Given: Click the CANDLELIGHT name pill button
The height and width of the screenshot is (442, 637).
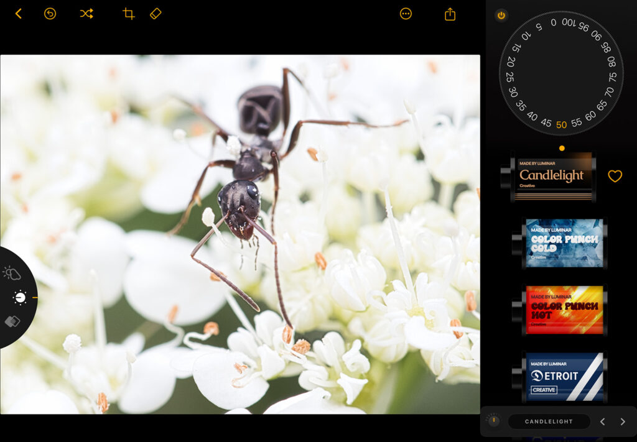Looking at the screenshot, I should 549,421.
